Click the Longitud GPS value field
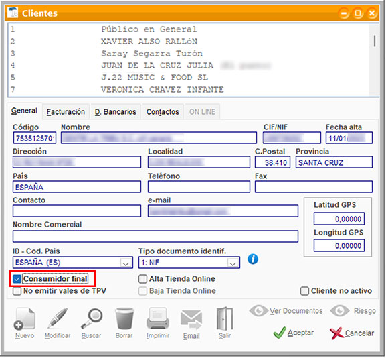This screenshot has height=358, width=386. [339, 246]
